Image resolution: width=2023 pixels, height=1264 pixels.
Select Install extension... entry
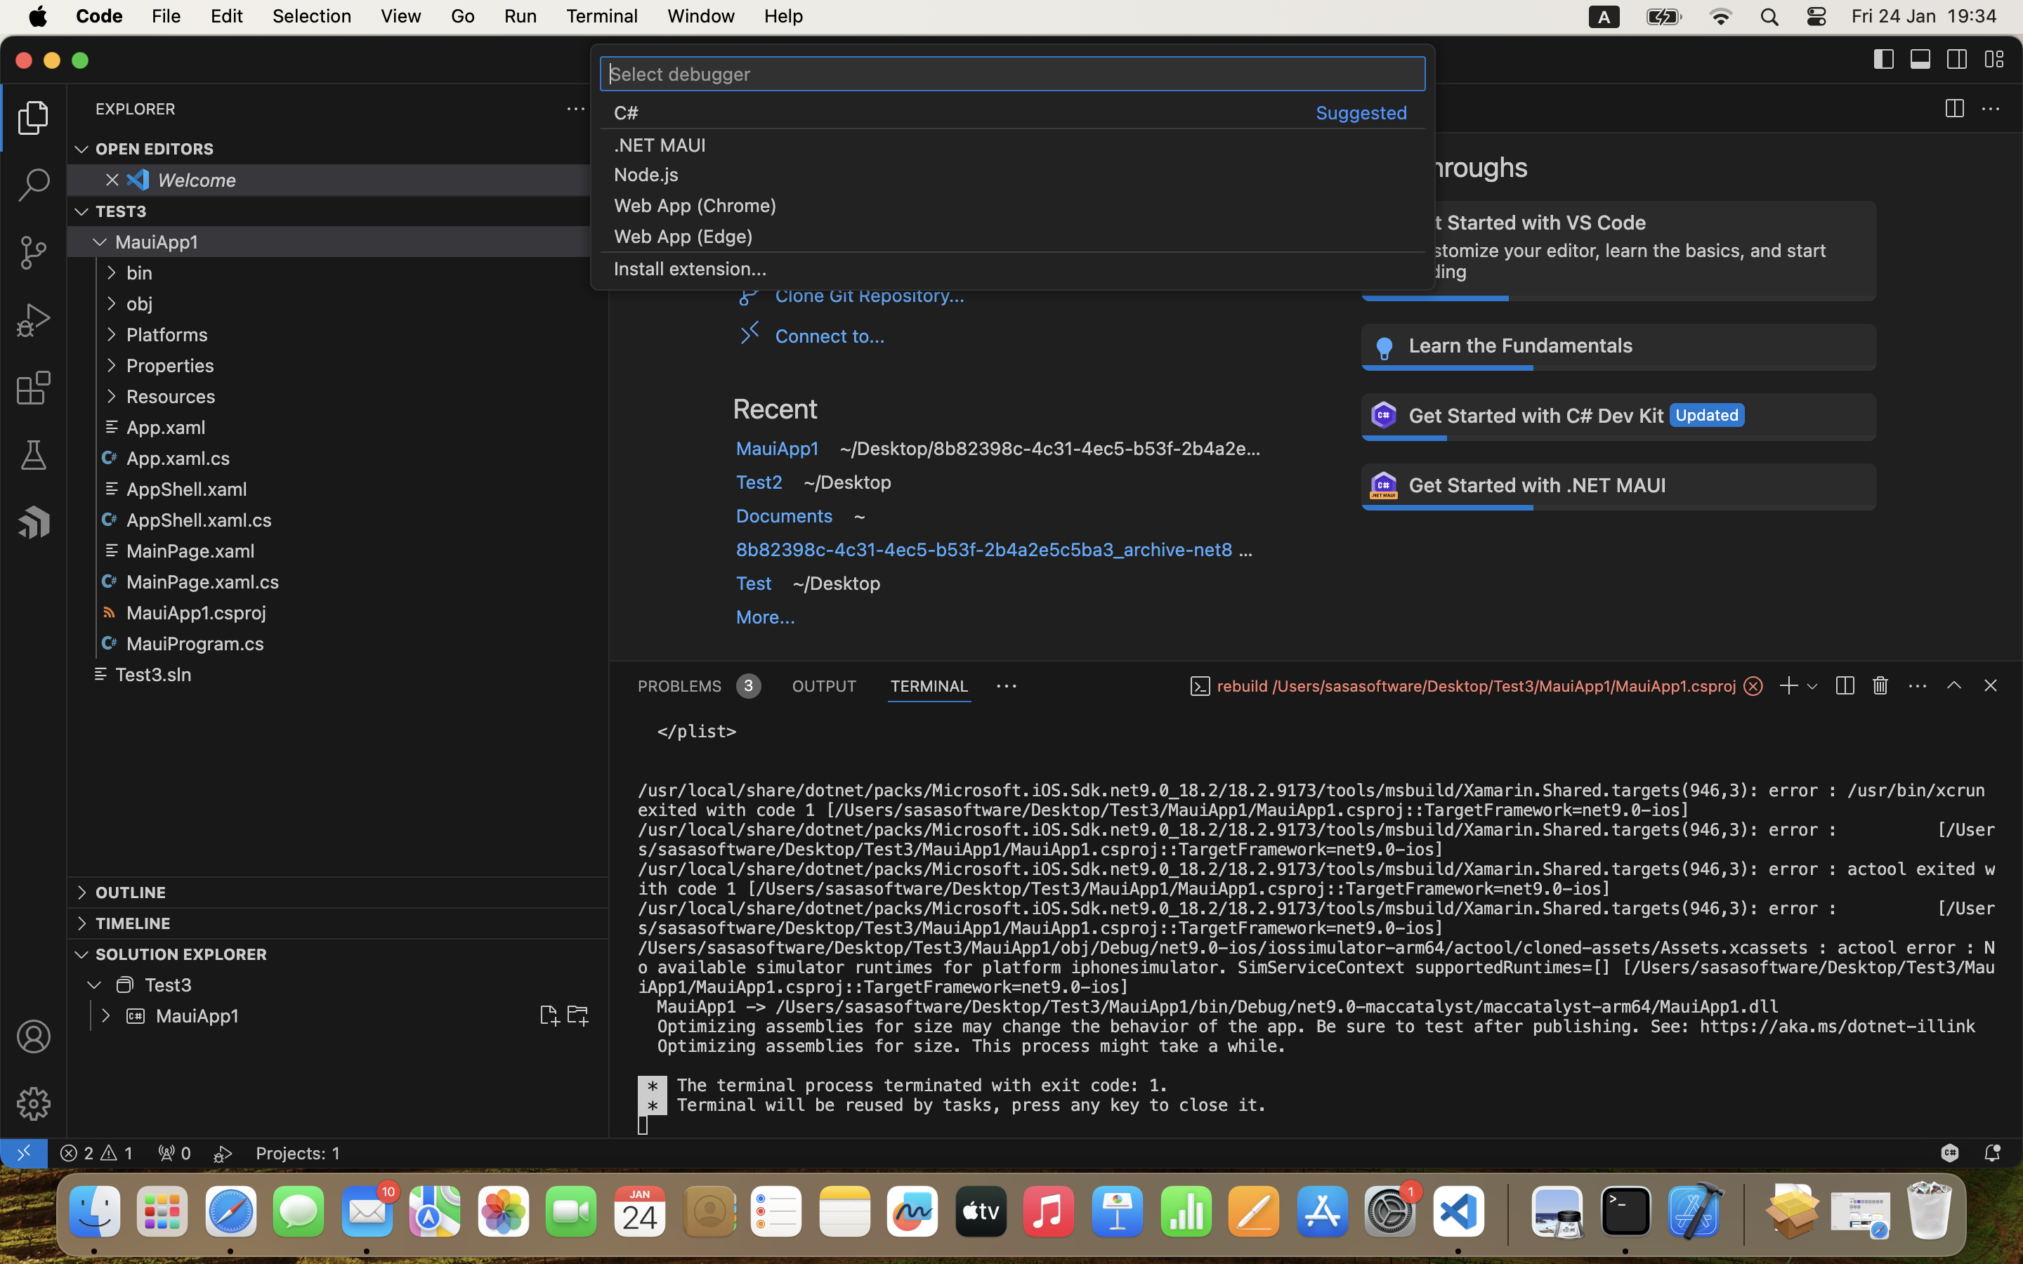pyautogui.click(x=1012, y=268)
